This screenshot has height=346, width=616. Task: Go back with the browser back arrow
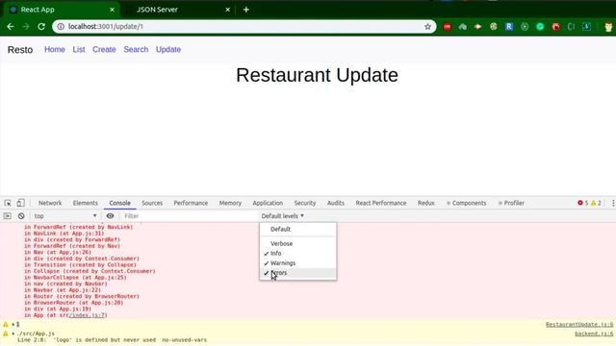pyautogui.click(x=11, y=27)
